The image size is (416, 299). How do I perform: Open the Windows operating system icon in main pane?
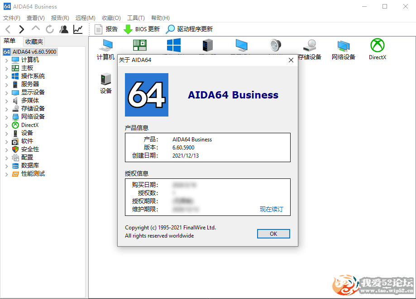pyautogui.click(x=174, y=45)
